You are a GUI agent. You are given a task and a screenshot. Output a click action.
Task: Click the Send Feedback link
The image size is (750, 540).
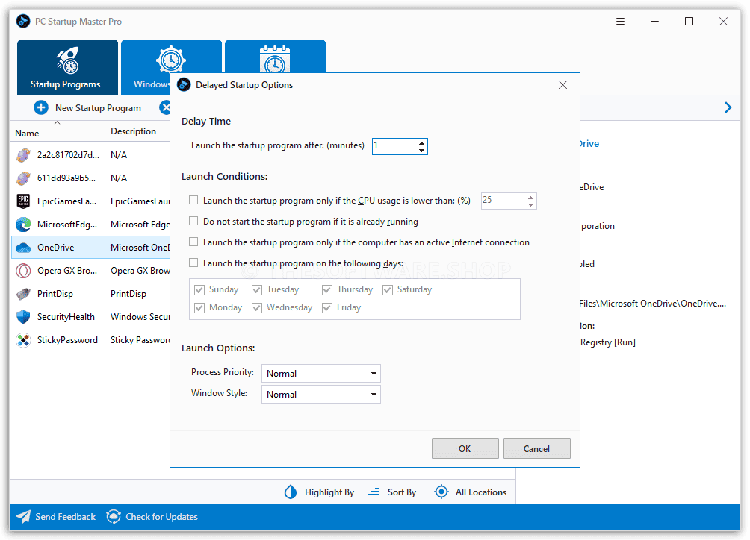[x=65, y=517]
